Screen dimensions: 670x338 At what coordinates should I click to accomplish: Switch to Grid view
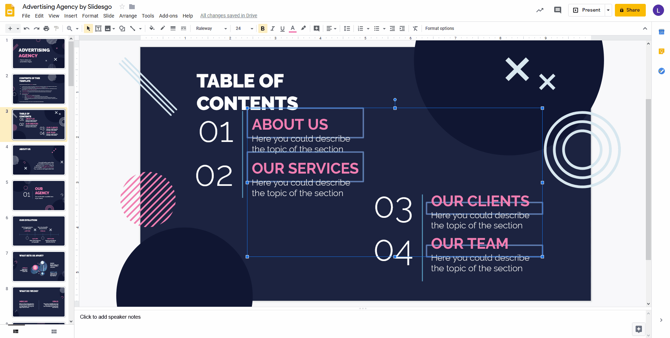coord(54,331)
